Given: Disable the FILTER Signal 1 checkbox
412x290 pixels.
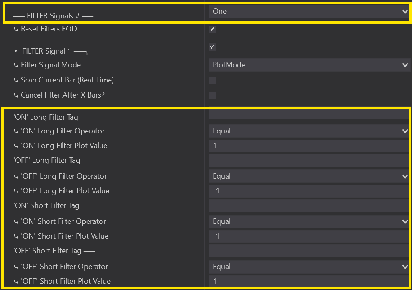Looking at the screenshot, I should tap(212, 47).
